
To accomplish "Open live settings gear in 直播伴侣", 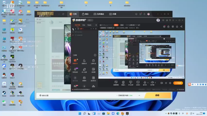I will (x=170, y=83).
